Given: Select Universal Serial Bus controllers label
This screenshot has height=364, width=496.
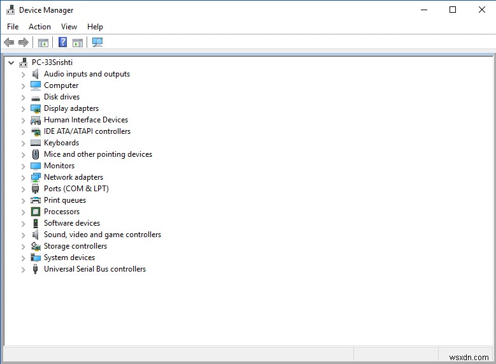Looking at the screenshot, I should point(95,269).
